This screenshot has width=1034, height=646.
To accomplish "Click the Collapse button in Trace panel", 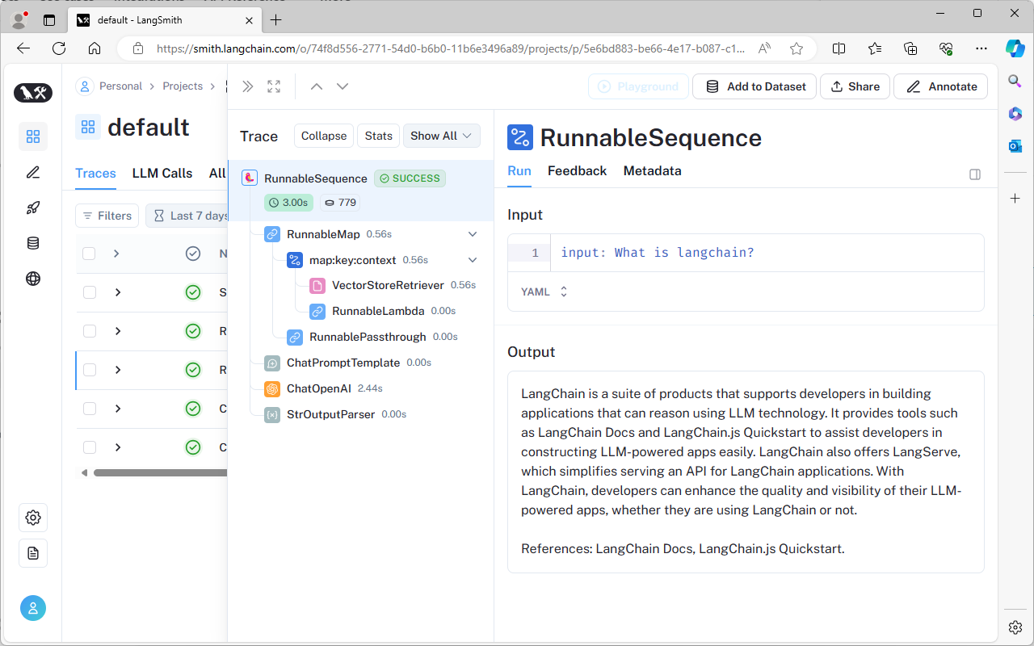I will [324, 136].
